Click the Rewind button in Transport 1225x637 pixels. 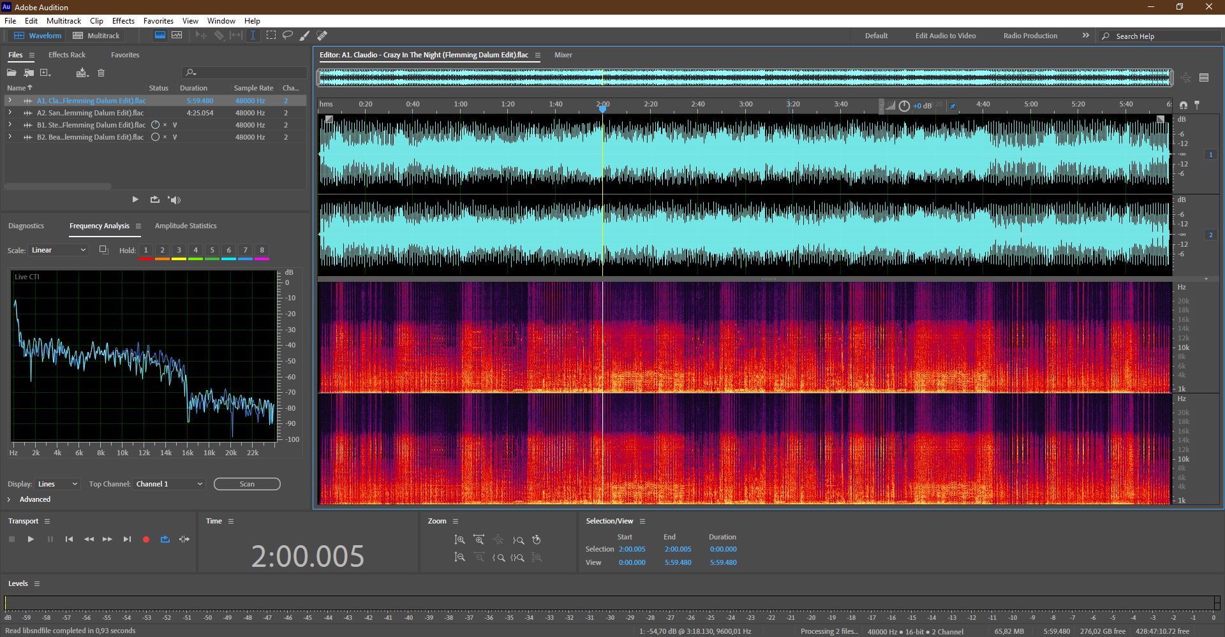point(89,539)
